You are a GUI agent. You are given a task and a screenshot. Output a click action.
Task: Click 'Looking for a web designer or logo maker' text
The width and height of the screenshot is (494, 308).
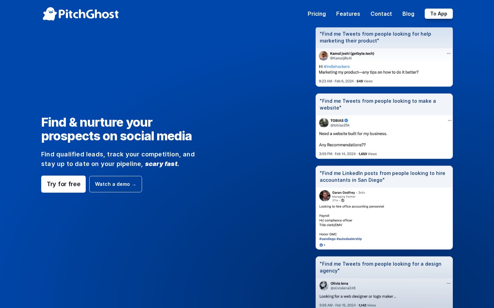click(x=357, y=296)
